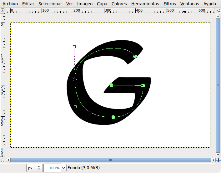Click vertical scrollbar down arrow

(x=218, y=155)
